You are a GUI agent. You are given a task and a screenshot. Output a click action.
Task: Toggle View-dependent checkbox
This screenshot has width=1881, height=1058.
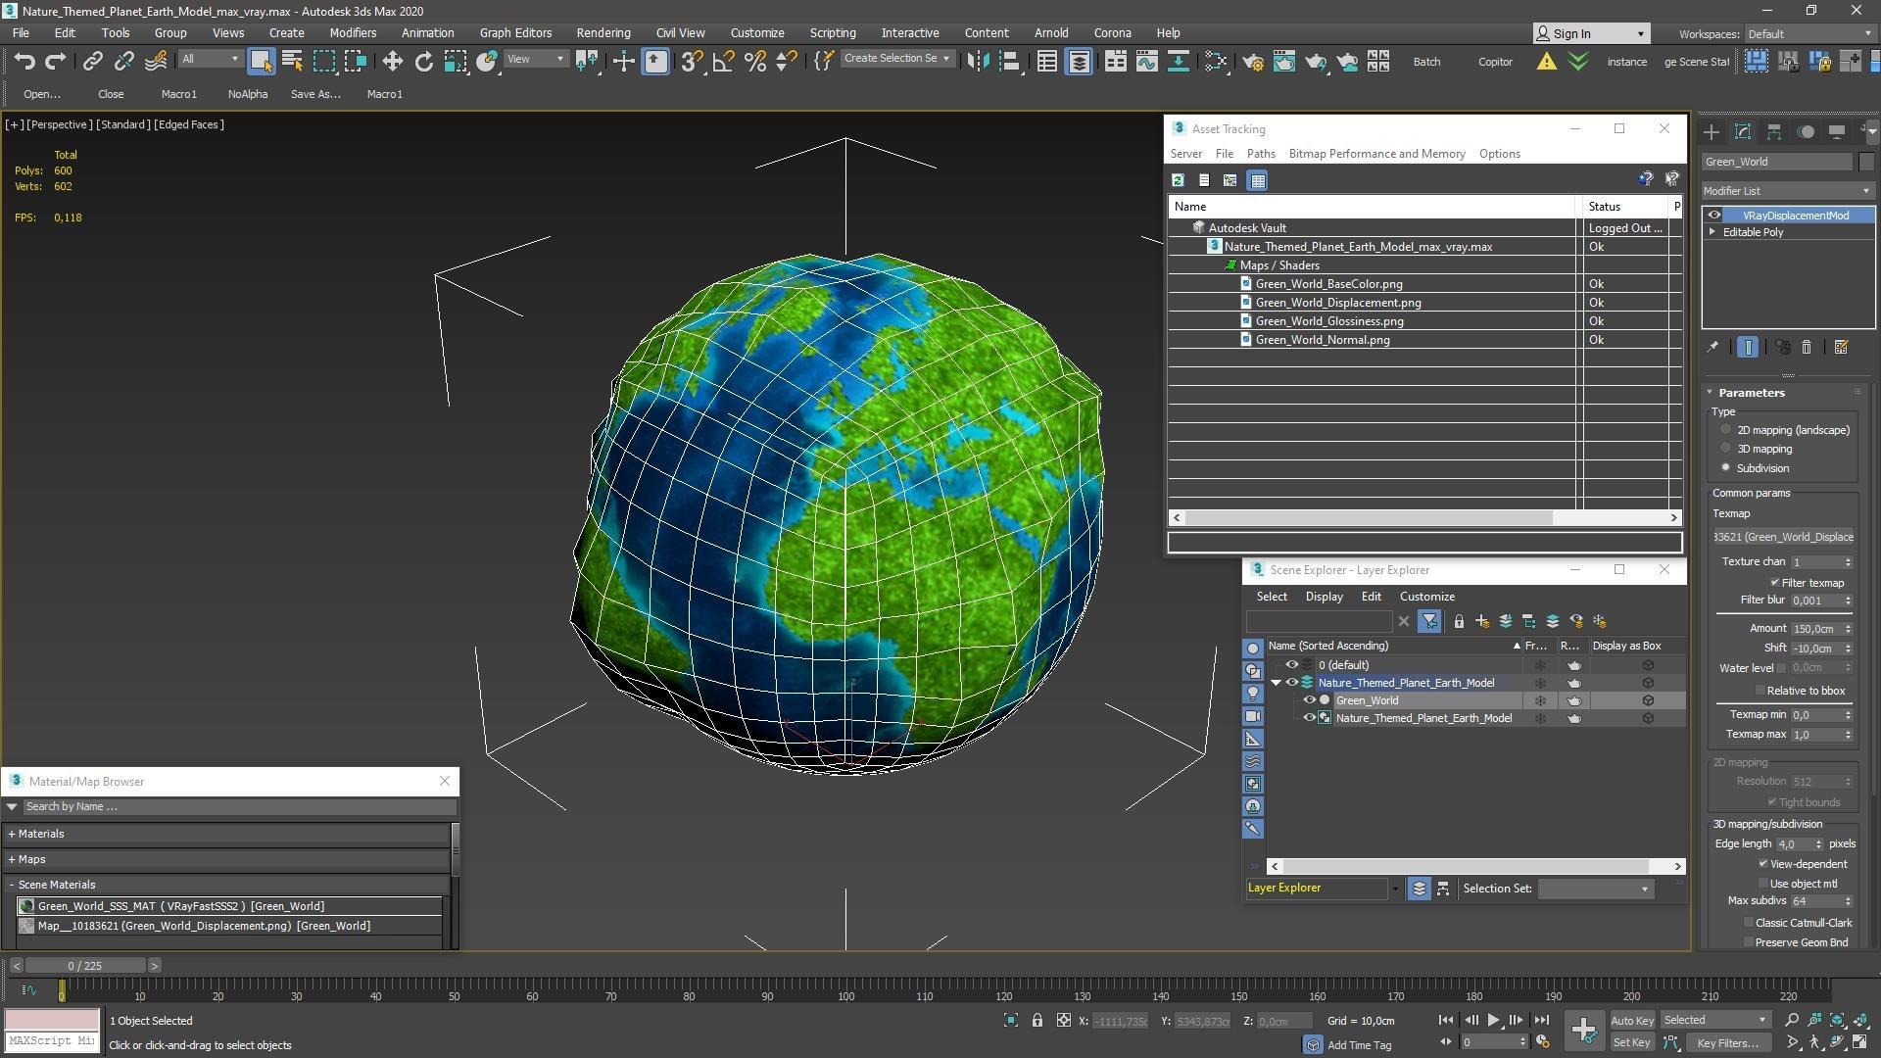coord(1762,864)
